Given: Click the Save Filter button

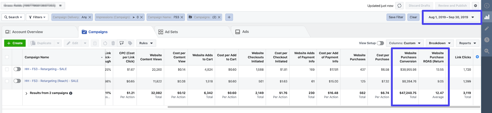Looking at the screenshot, I should [396, 17].
